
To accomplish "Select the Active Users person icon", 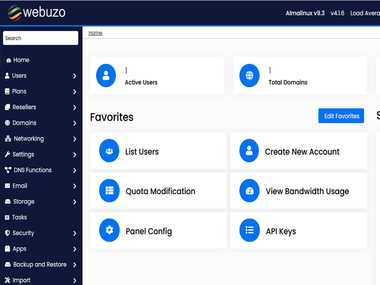I will point(106,75).
